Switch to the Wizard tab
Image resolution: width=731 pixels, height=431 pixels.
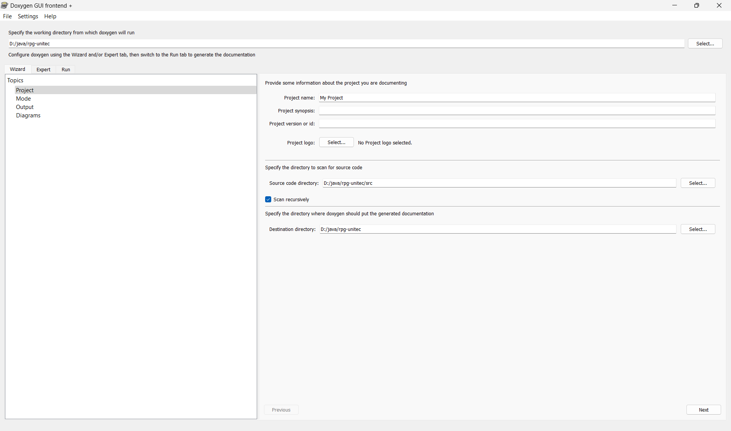[18, 69]
